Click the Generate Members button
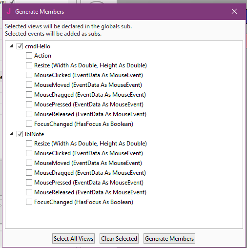 (169, 239)
